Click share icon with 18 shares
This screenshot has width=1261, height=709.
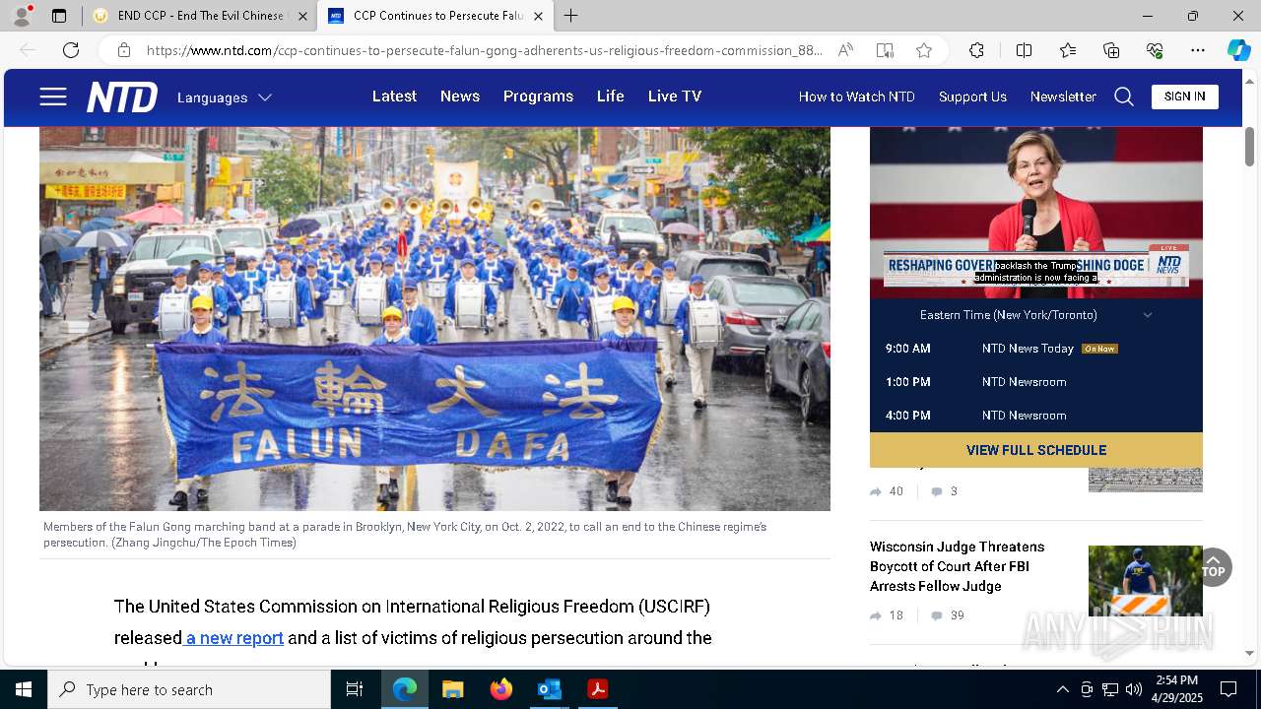[876, 615]
